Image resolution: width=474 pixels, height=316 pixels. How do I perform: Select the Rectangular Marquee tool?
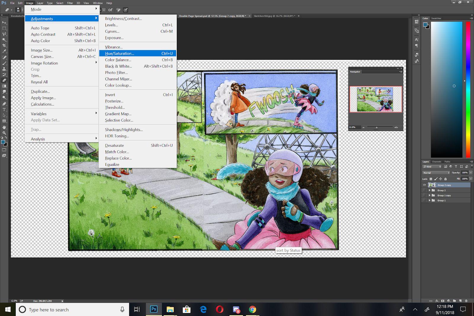(x=4, y=28)
